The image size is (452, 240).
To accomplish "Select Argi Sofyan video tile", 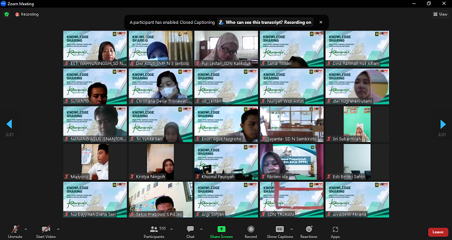I will pos(226,200).
